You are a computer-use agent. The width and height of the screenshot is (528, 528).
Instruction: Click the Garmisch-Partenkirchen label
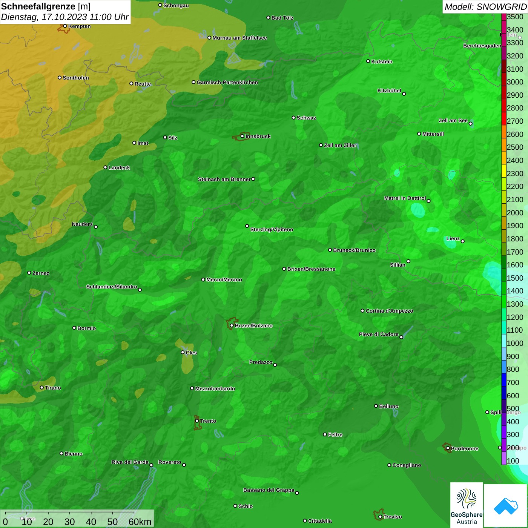pyautogui.click(x=227, y=82)
